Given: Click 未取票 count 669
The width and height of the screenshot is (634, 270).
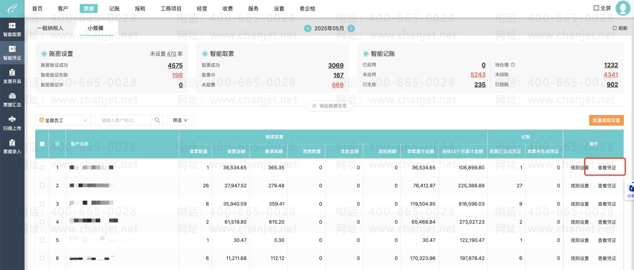Looking at the screenshot, I should pyautogui.click(x=338, y=85).
